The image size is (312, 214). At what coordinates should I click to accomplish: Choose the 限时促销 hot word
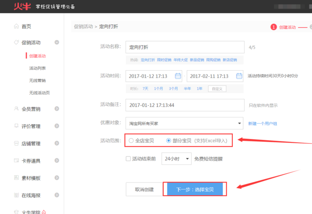point(164,60)
